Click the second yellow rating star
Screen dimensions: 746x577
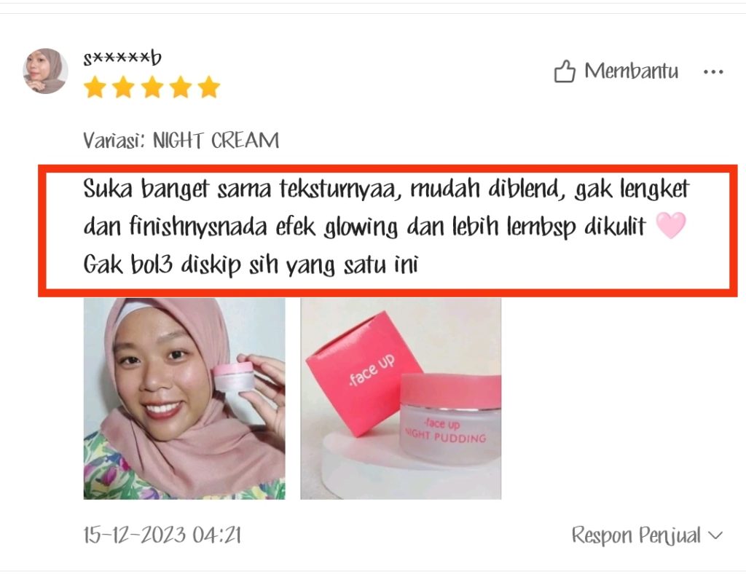124,87
